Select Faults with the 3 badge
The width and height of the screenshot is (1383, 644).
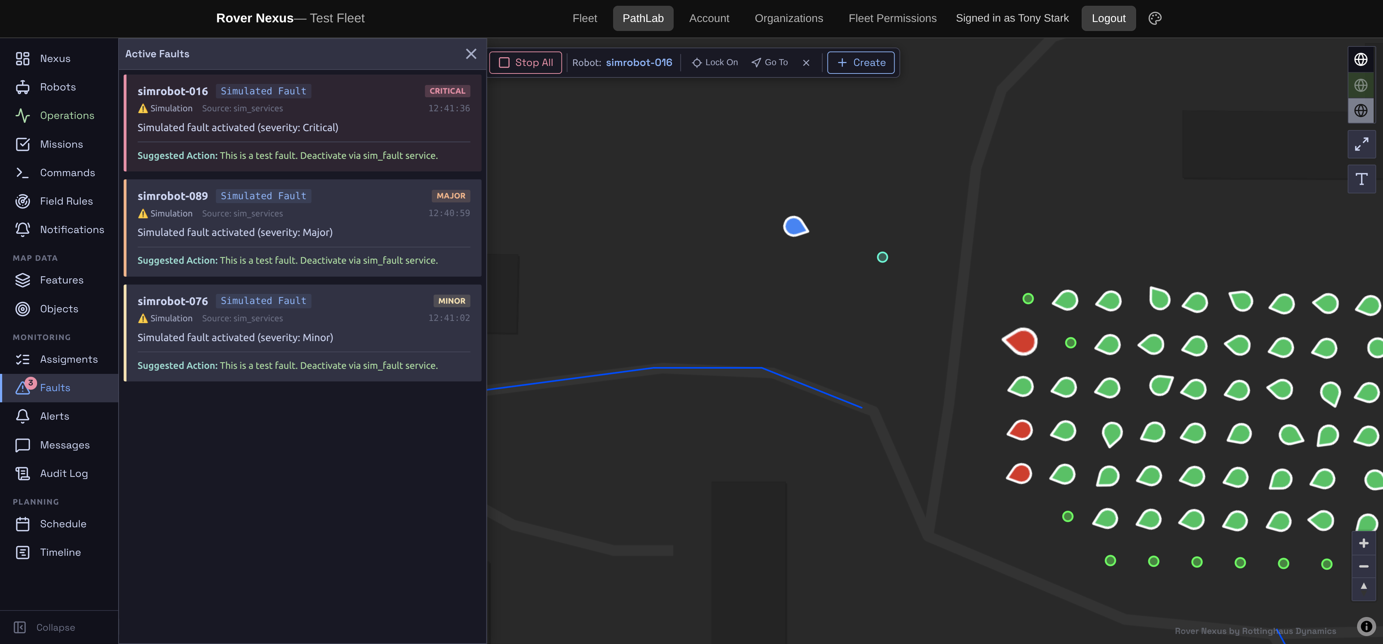coord(59,388)
